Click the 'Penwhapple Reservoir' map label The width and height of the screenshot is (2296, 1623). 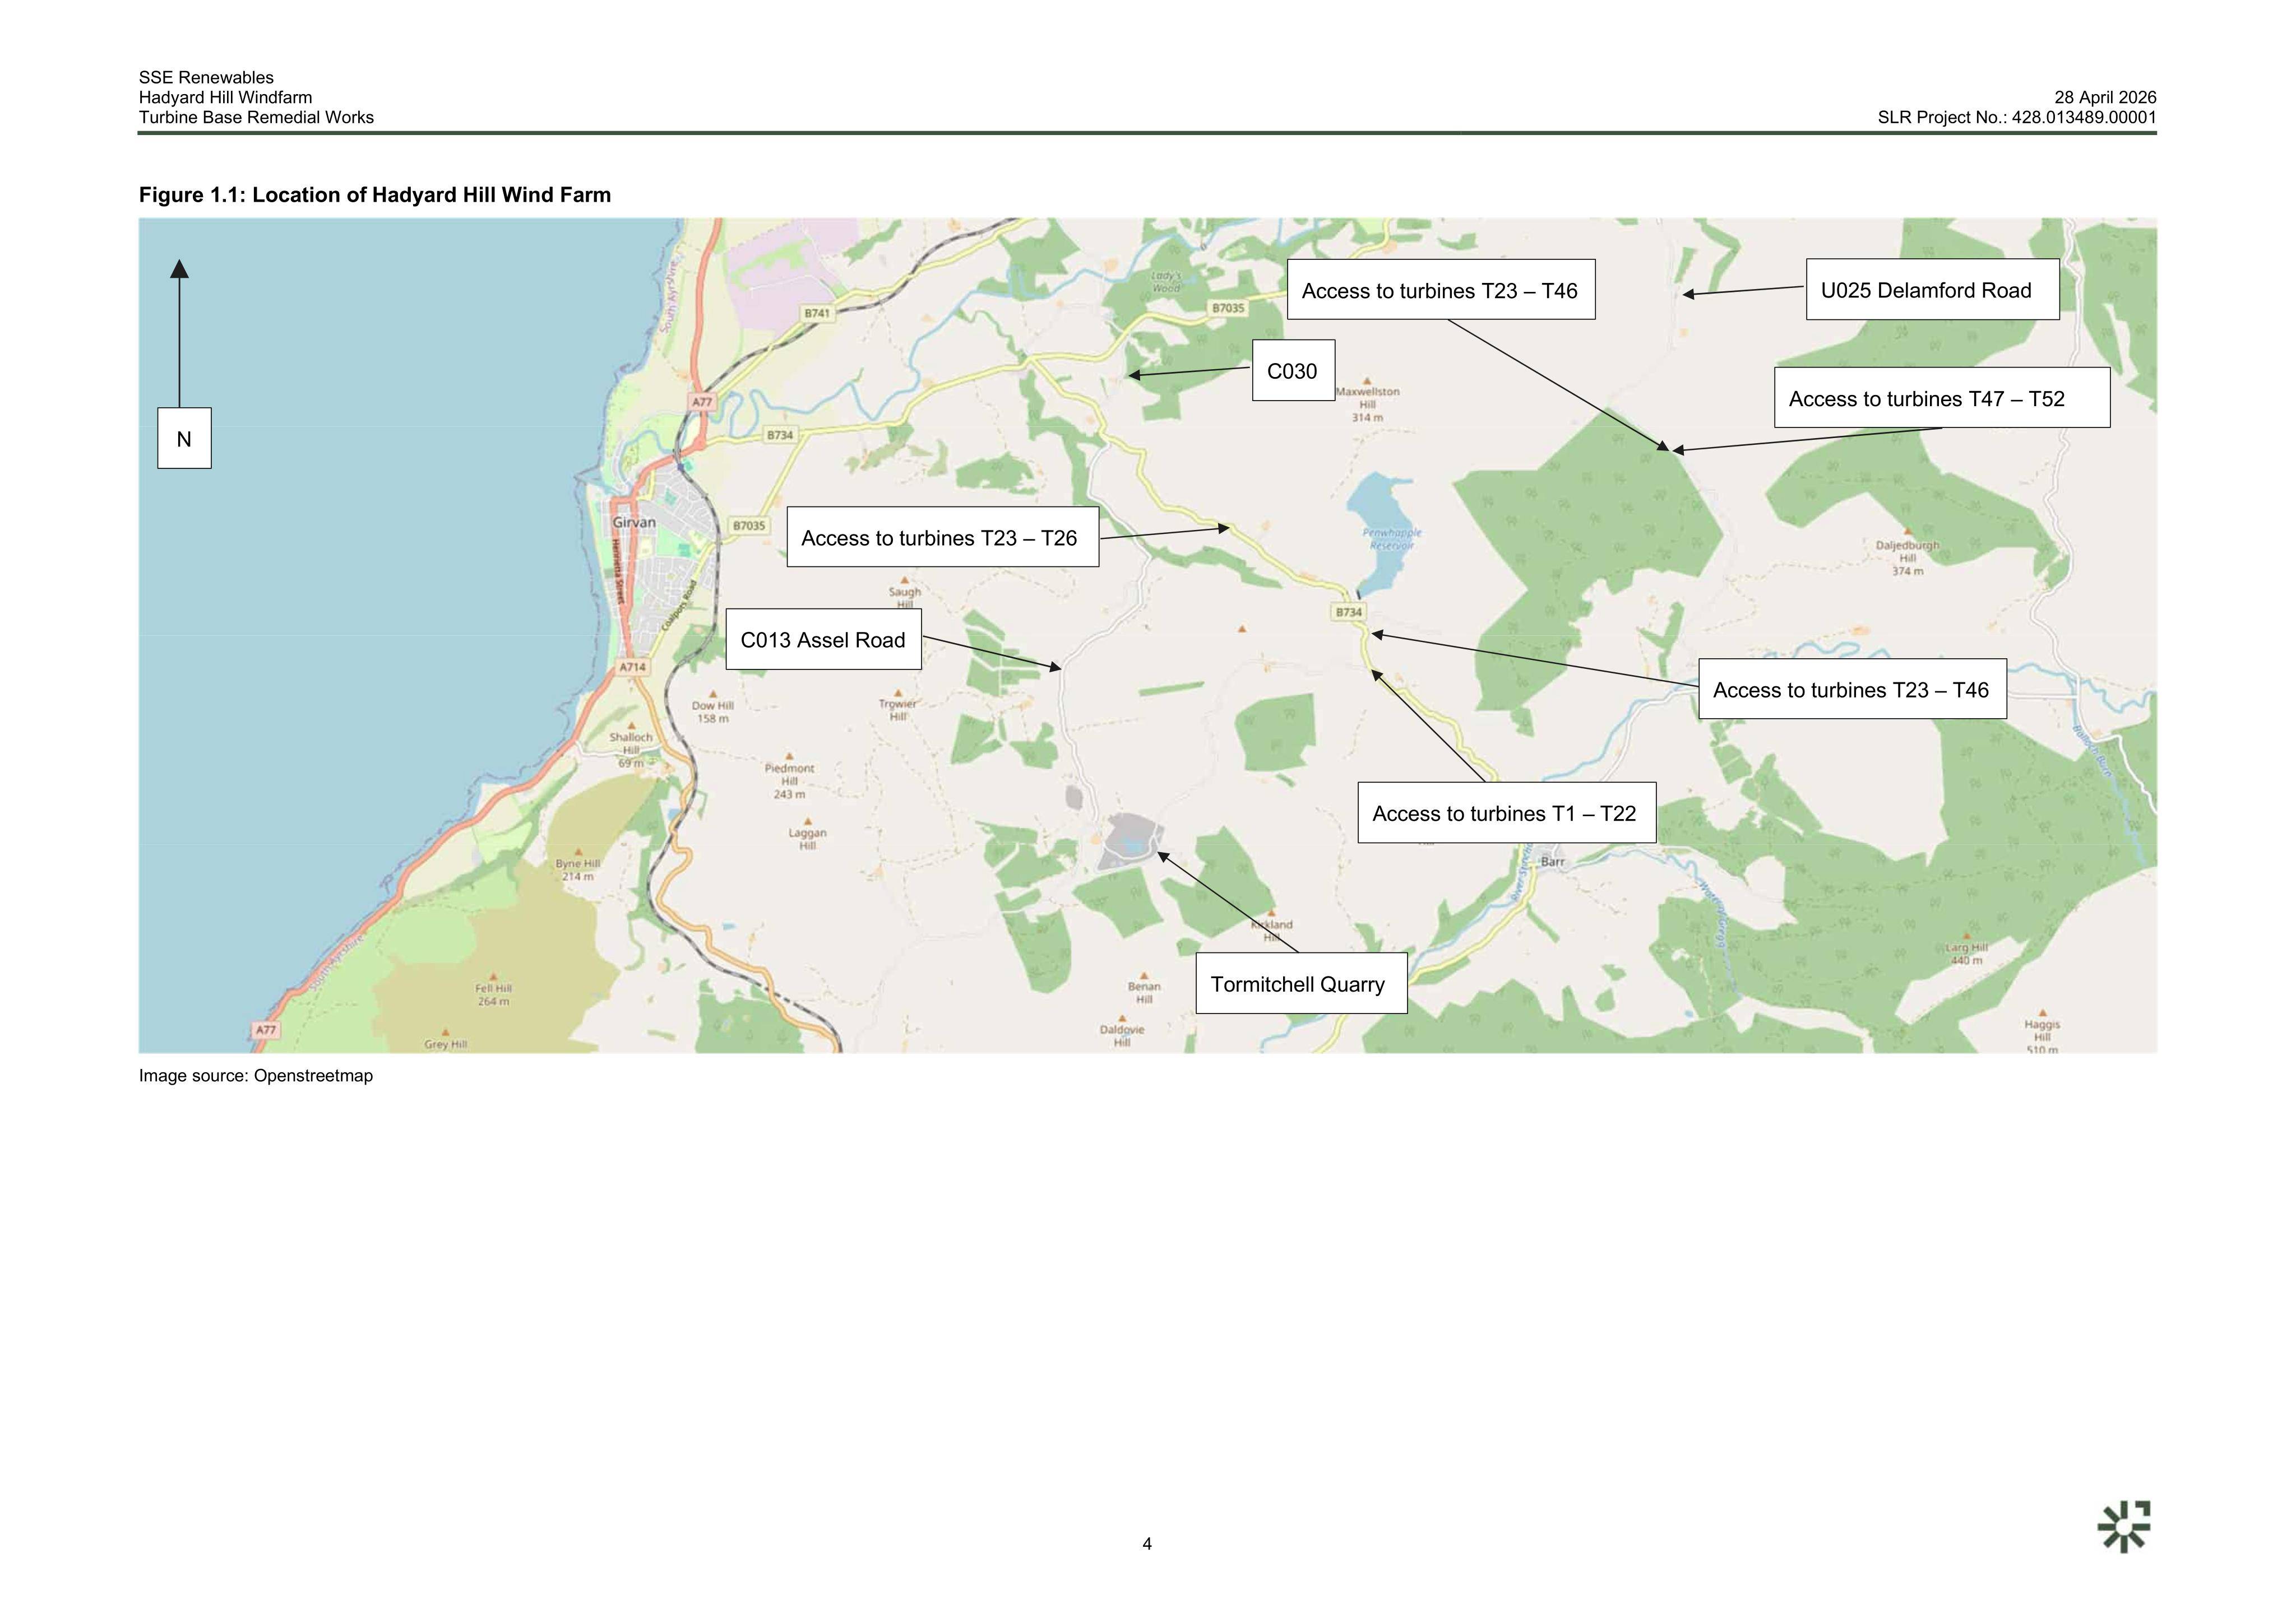1391,540
